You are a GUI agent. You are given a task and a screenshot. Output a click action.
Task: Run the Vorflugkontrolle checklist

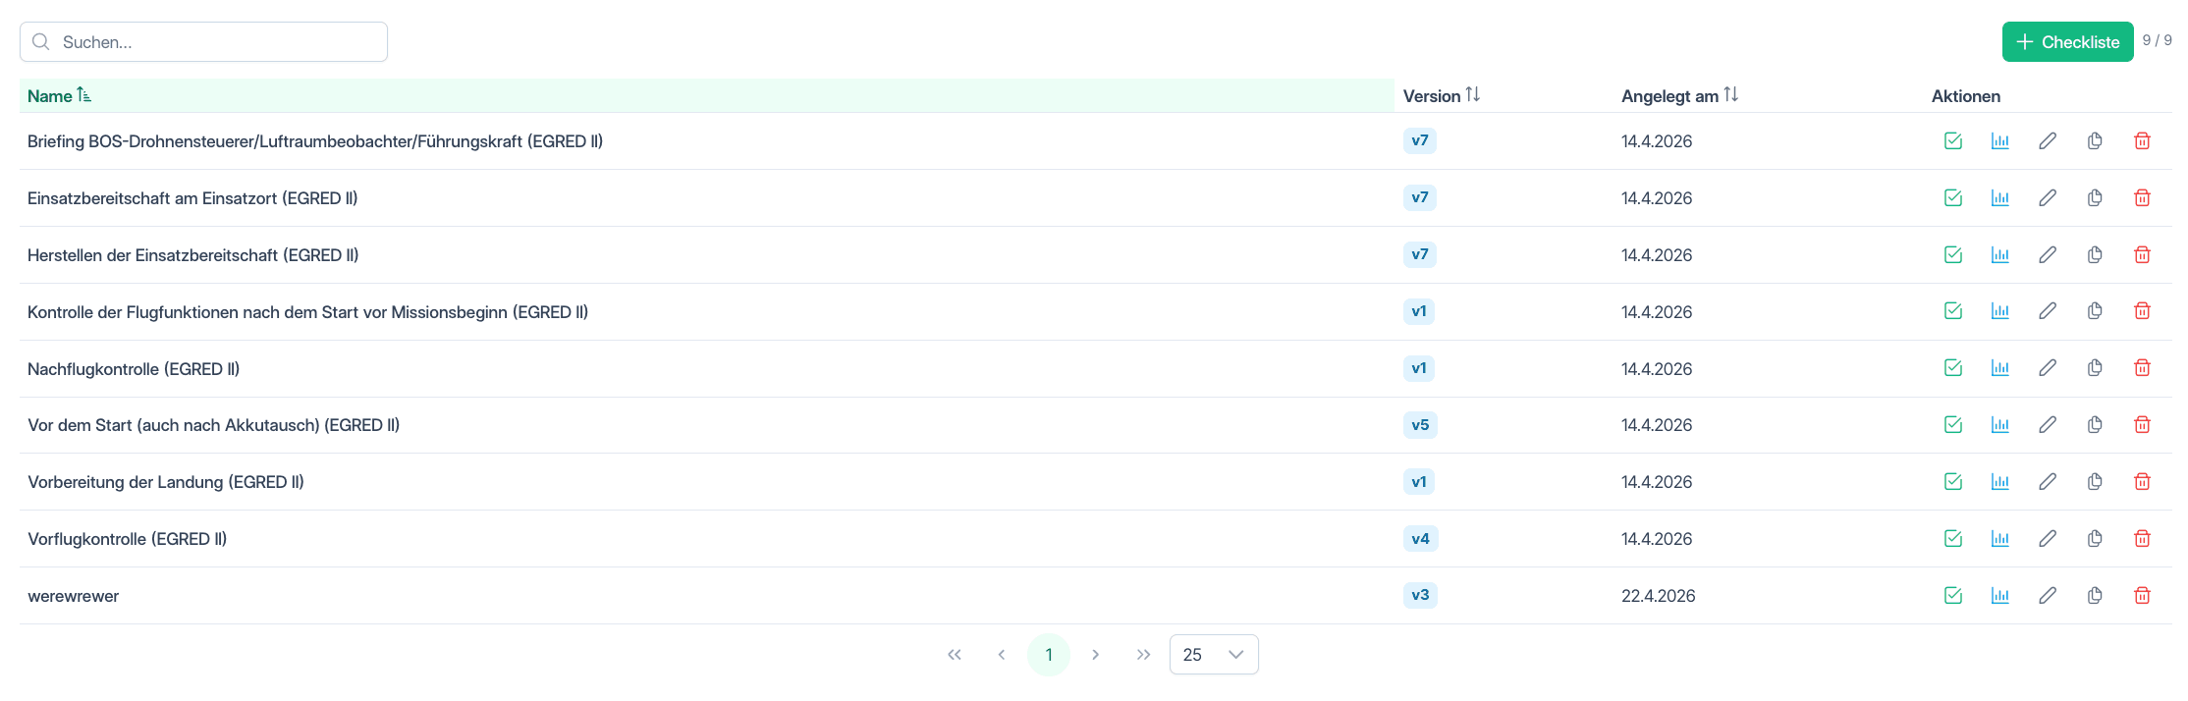pos(1952,538)
